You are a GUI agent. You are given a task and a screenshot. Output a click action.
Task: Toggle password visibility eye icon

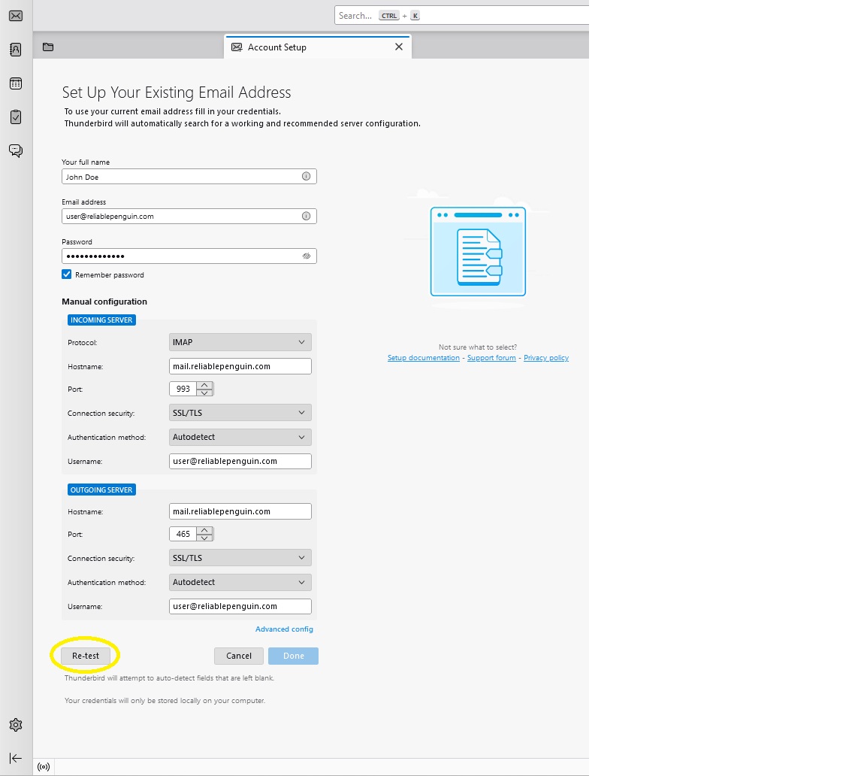(306, 256)
